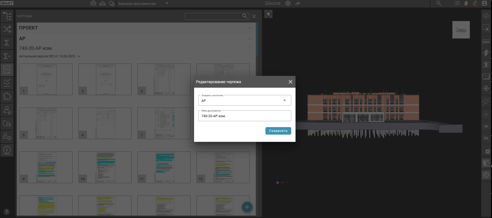The image size is (492, 218).
Task: Open the Актуальная версия №2 version dropdown
Action: 79,56
